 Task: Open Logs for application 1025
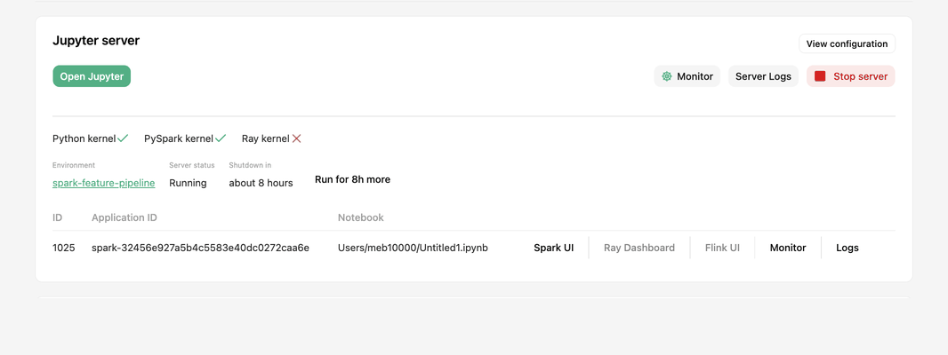coord(847,248)
